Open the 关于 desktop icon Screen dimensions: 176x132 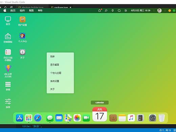[x=22, y=54]
